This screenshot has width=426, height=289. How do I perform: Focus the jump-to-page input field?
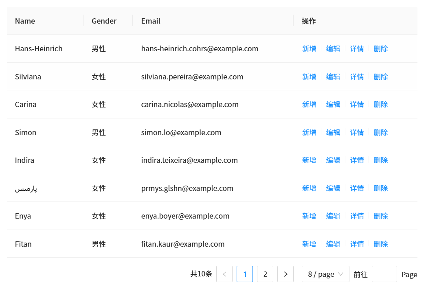pyautogui.click(x=384, y=274)
